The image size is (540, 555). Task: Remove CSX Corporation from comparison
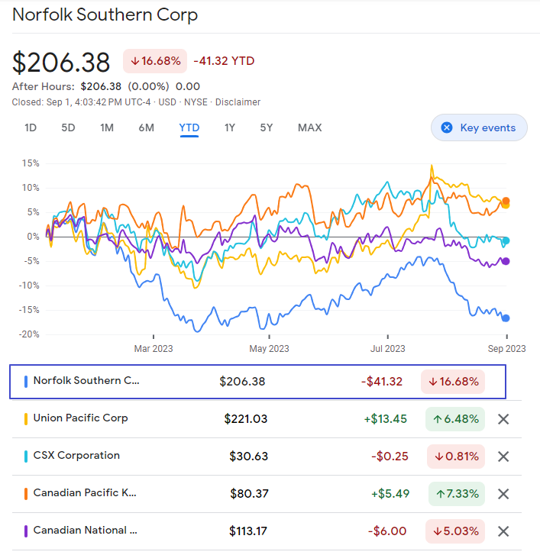503,457
